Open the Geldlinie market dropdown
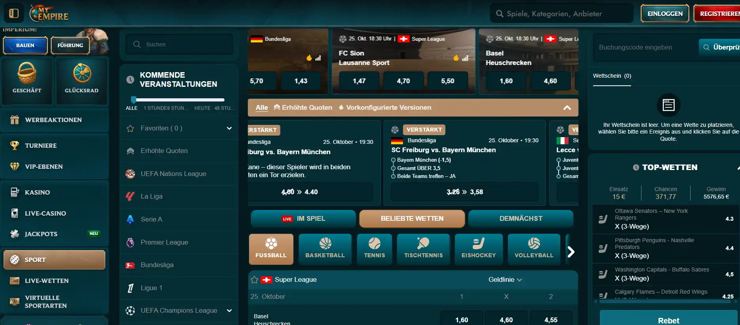 click(x=505, y=279)
